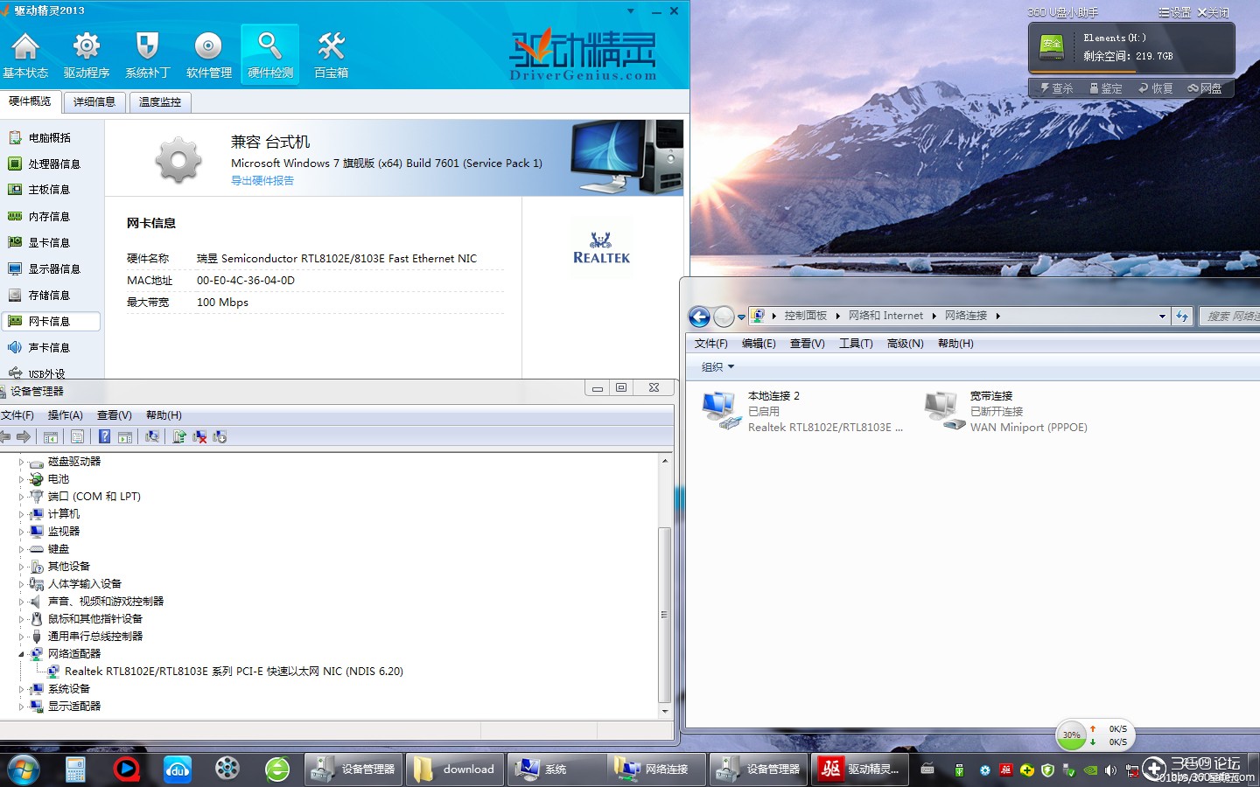
Task: Click the blue question mark help icon
Action: tap(104, 436)
